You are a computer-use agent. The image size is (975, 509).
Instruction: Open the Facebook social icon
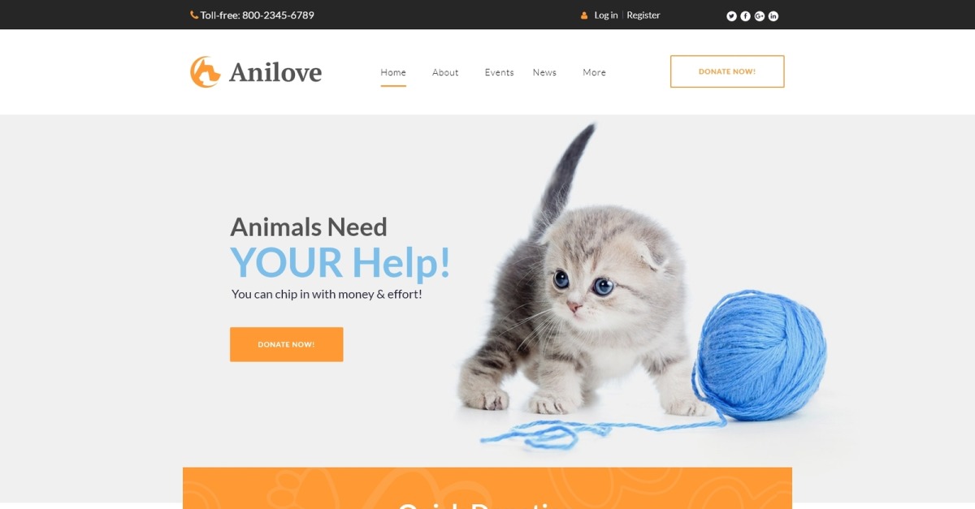745,15
